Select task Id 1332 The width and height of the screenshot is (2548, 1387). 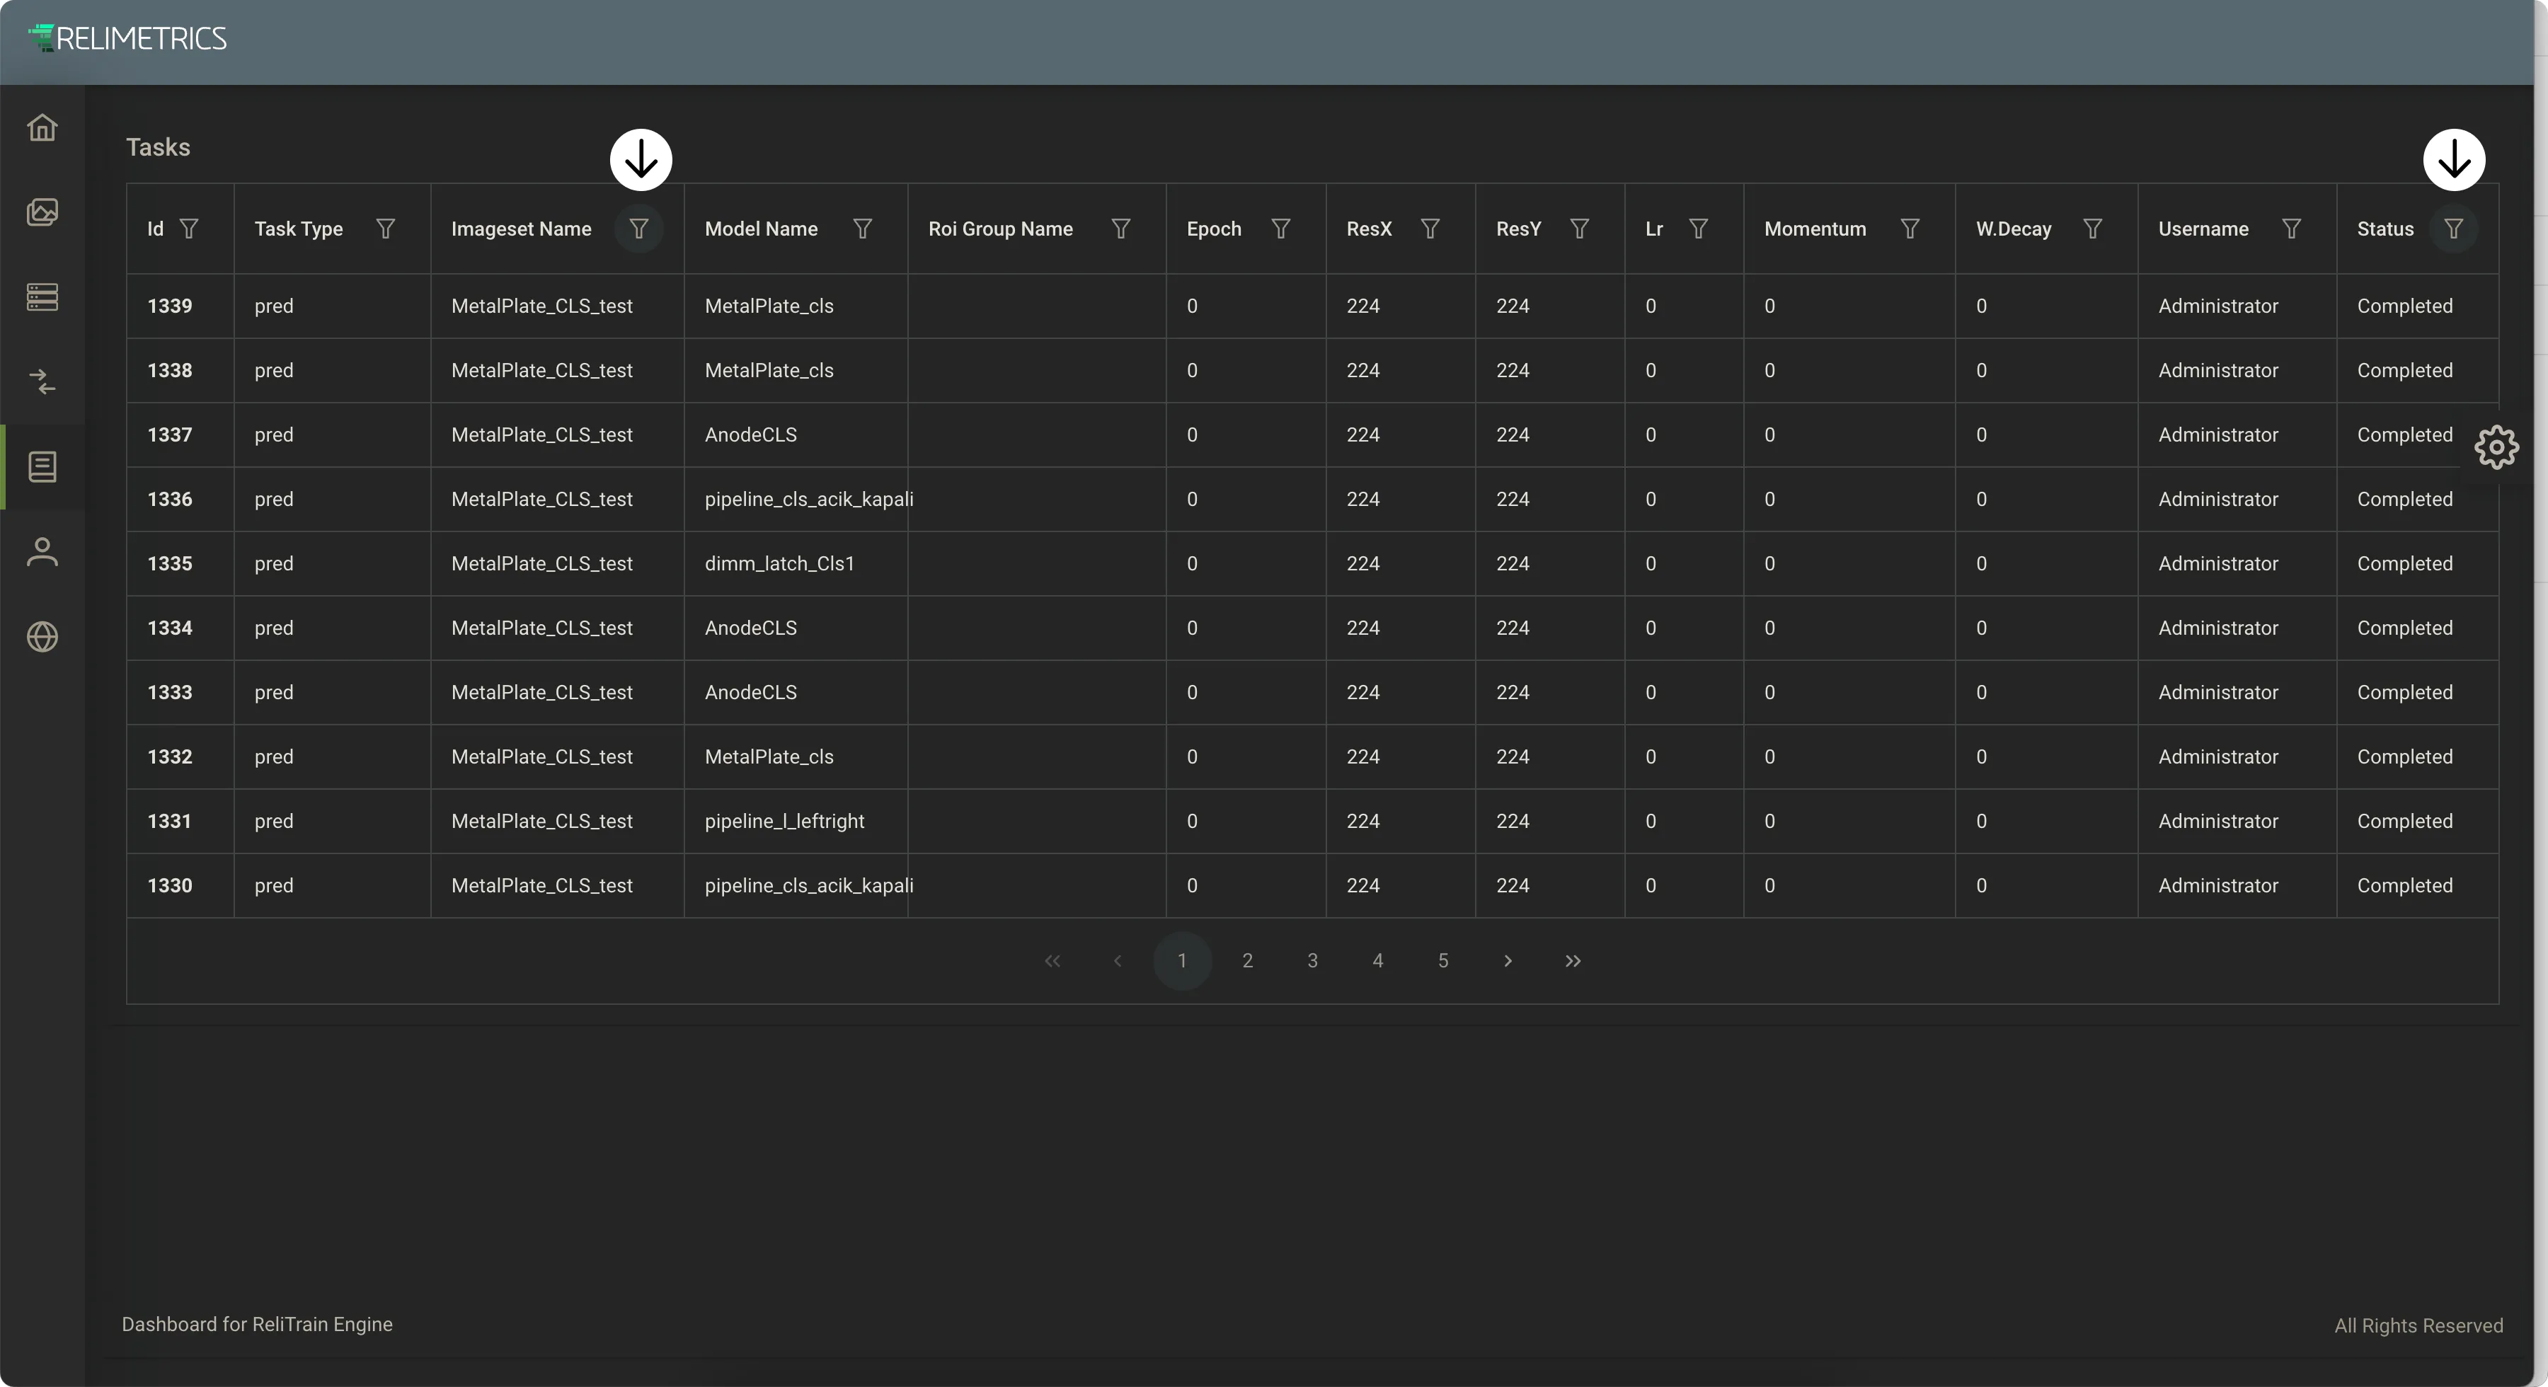170,756
